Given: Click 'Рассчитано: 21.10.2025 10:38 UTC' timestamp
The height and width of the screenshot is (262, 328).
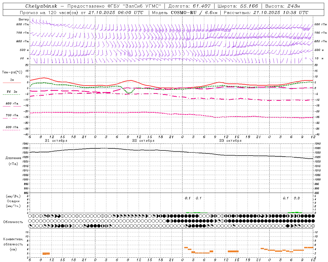Looking at the screenshot, I should [x=266, y=13].
